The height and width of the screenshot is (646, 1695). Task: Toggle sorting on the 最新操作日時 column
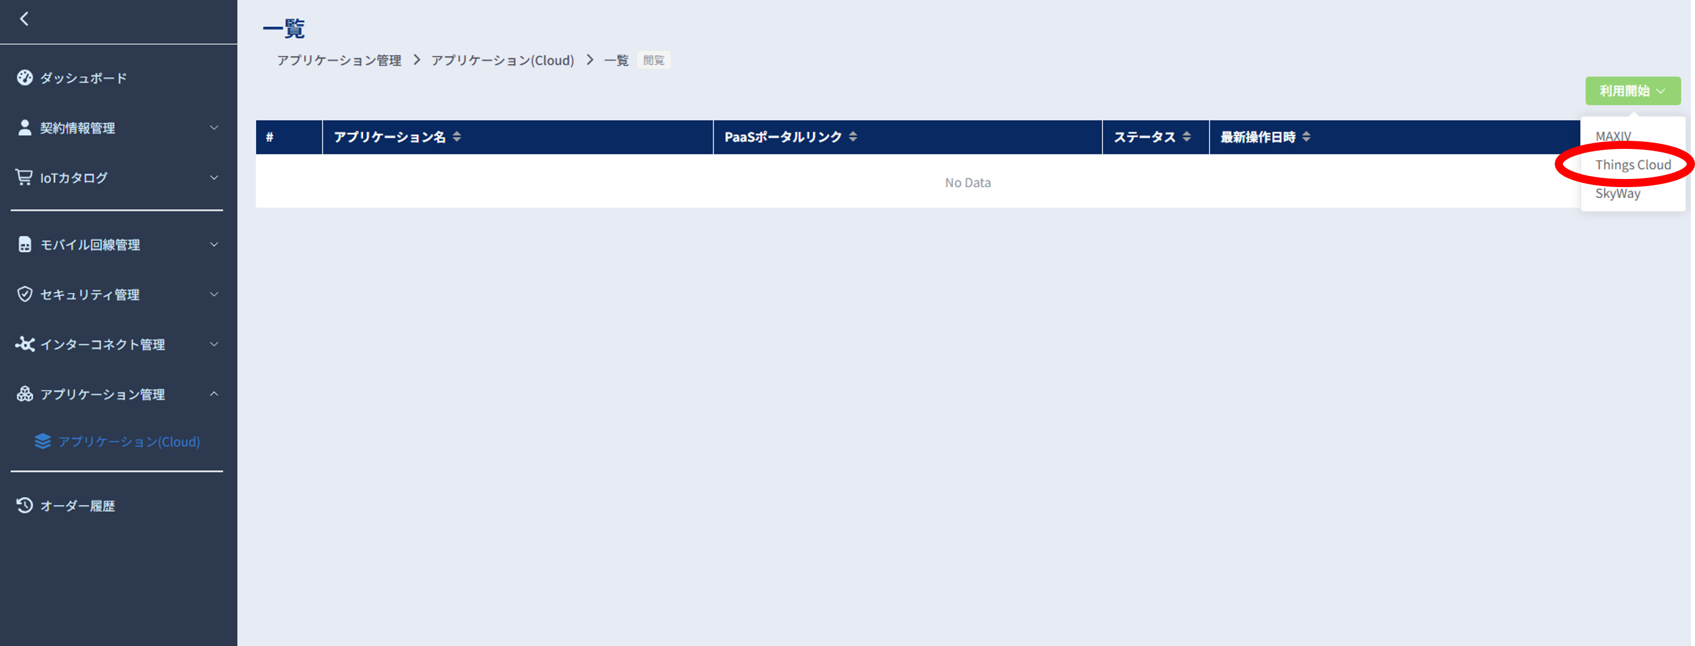1307,137
